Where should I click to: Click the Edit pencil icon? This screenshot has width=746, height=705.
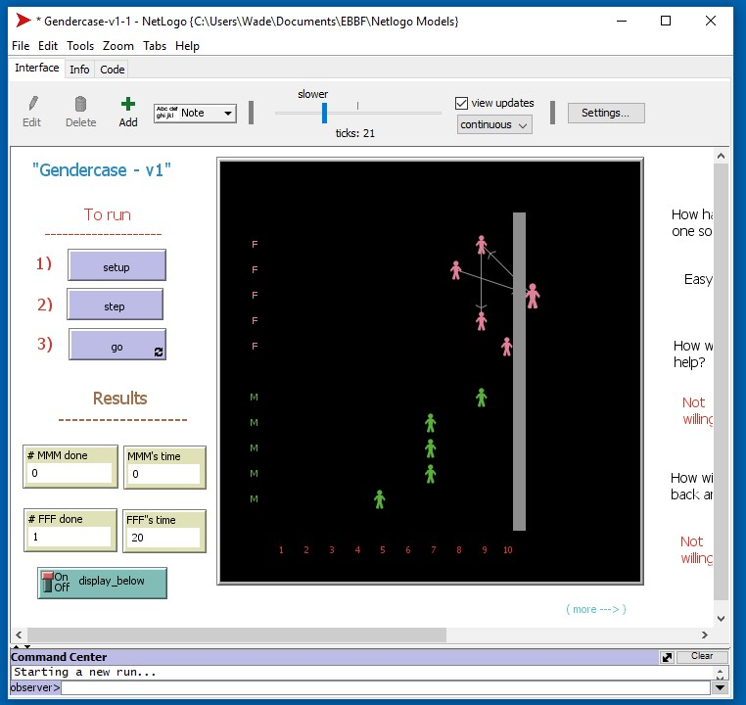click(32, 104)
